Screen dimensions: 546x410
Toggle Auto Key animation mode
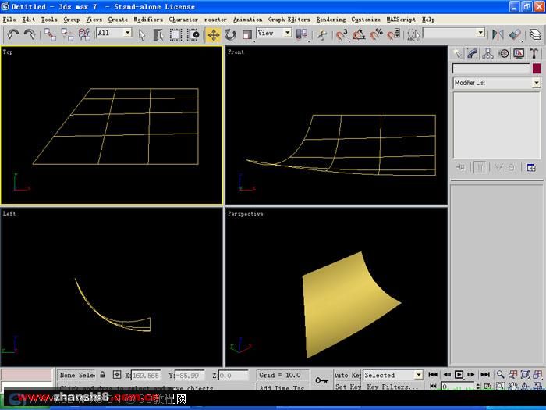[x=347, y=375]
